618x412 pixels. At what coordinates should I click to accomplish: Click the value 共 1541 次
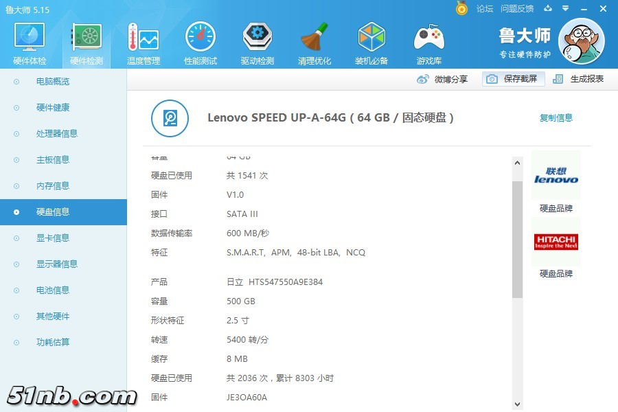coord(247,176)
